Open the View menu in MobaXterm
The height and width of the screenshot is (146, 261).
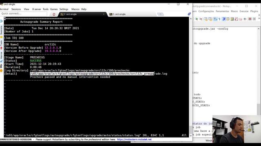[27, 9]
